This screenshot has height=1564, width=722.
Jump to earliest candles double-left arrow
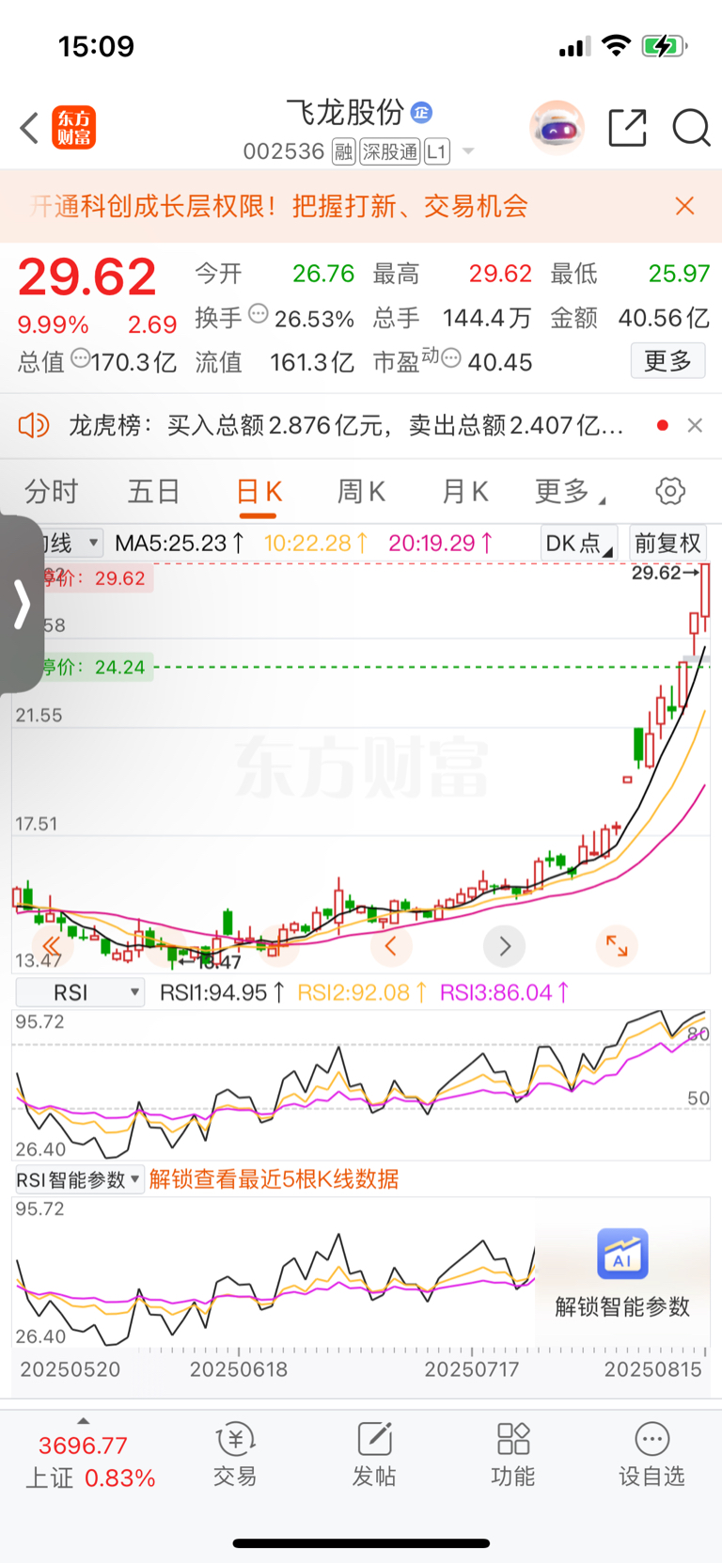pyautogui.click(x=52, y=946)
